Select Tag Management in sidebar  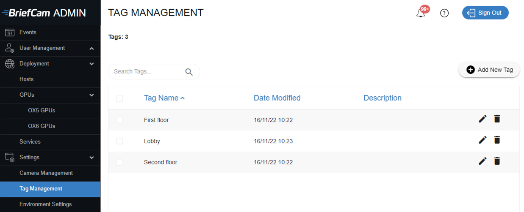tap(50, 189)
